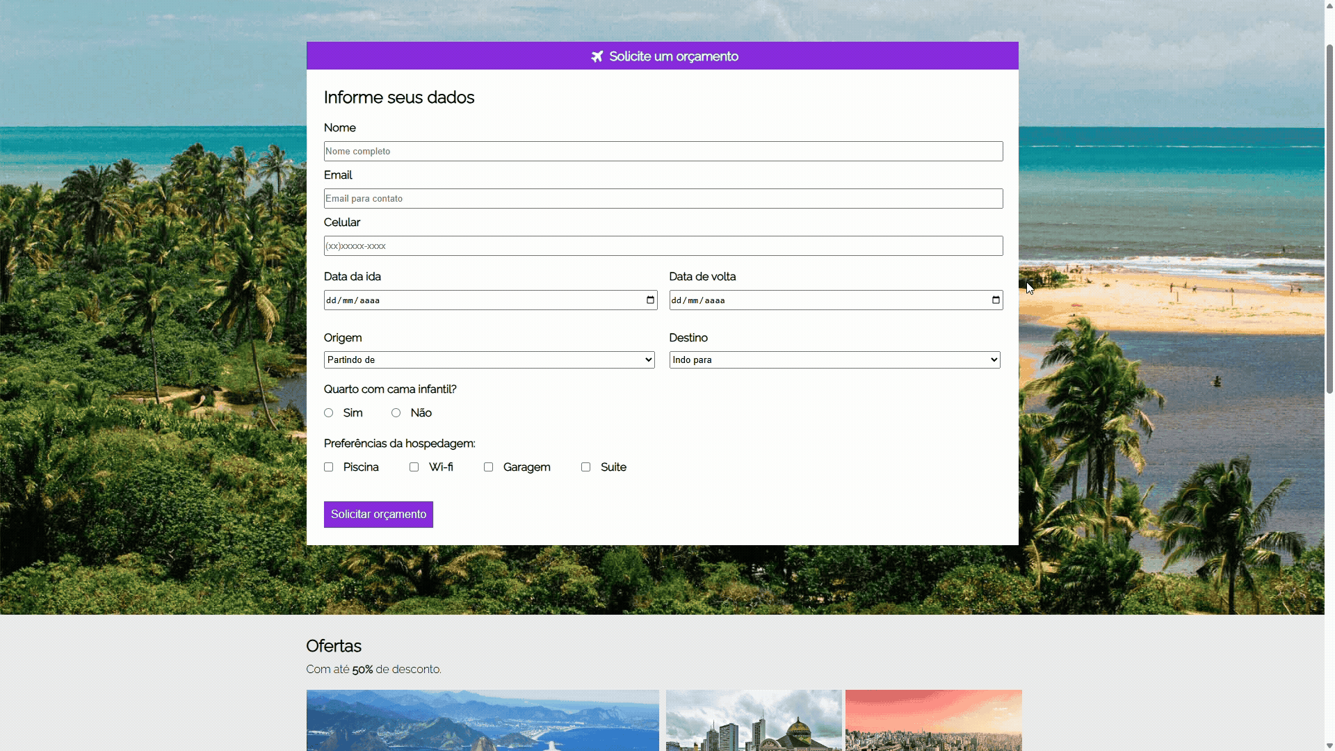Image resolution: width=1335 pixels, height=751 pixels.
Task: Open the Rio de Janeiro offer thumbnail
Action: 483,720
